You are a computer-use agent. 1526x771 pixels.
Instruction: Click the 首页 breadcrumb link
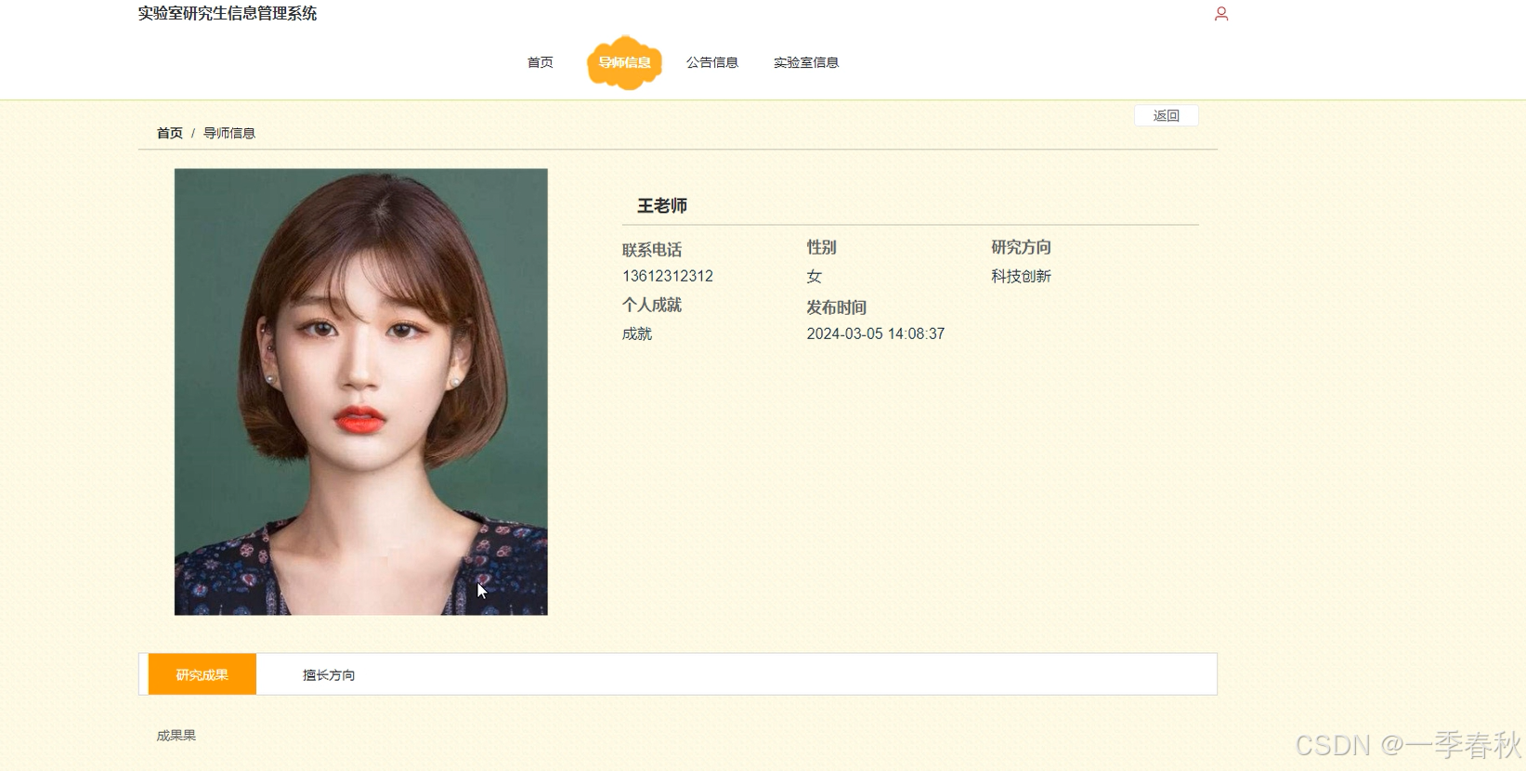170,133
